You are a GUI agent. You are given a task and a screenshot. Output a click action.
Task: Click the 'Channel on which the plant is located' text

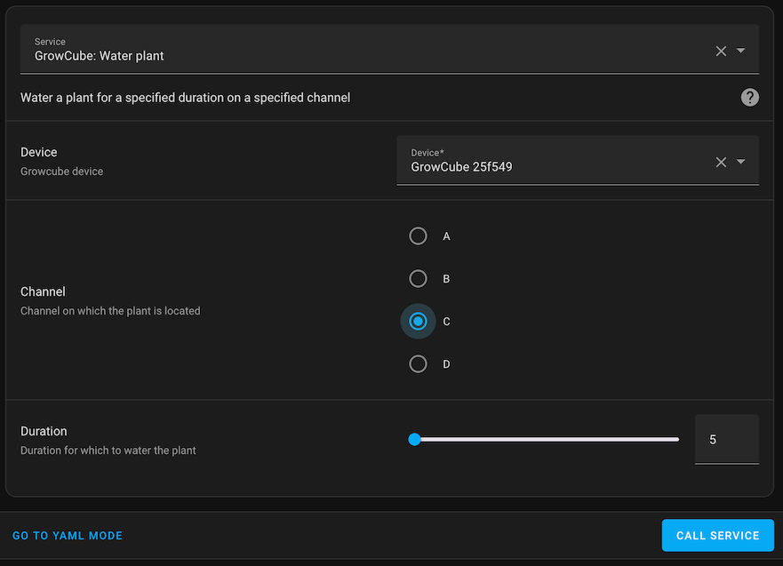(x=110, y=311)
